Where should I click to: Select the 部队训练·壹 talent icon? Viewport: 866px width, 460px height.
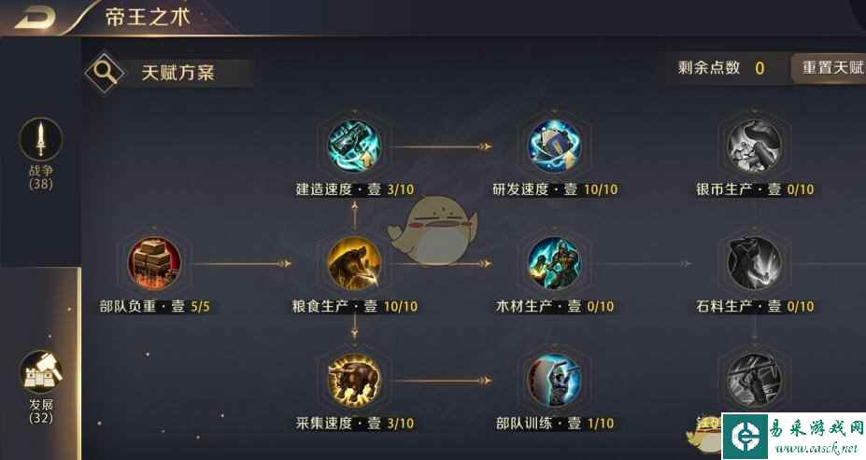pos(554,381)
